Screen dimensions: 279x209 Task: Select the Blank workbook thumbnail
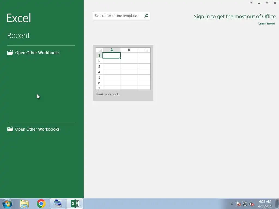[123, 72]
